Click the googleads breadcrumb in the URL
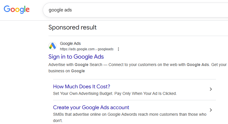Viewport: 228px width, 124px height. click(106, 49)
